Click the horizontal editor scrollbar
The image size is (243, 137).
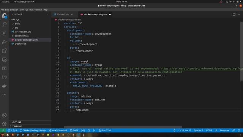[123, 127]
